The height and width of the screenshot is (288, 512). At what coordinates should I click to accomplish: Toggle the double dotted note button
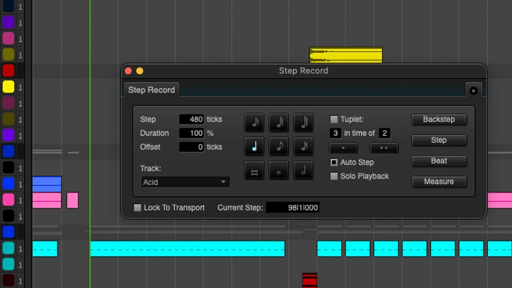click(384, 148)
